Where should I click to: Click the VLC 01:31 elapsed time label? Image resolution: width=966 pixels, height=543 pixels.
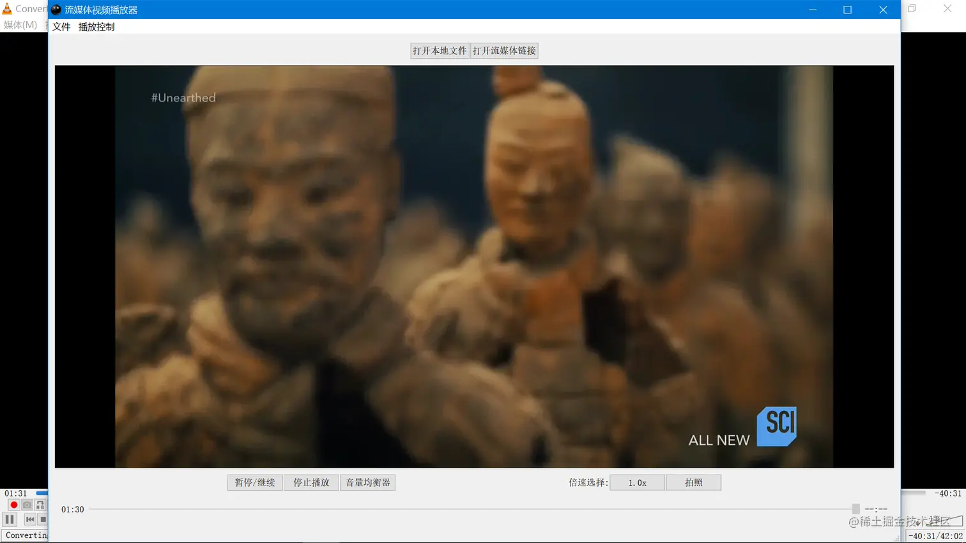coord(16,493)
